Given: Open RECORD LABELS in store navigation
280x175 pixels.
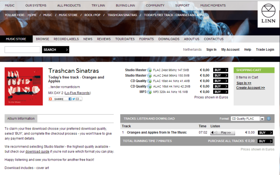Looking at the screenshot, I should pos(66,39).
